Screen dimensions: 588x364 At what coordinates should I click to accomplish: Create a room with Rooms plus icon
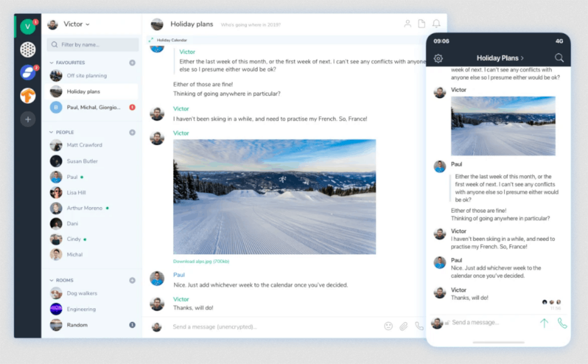(132, 280)
